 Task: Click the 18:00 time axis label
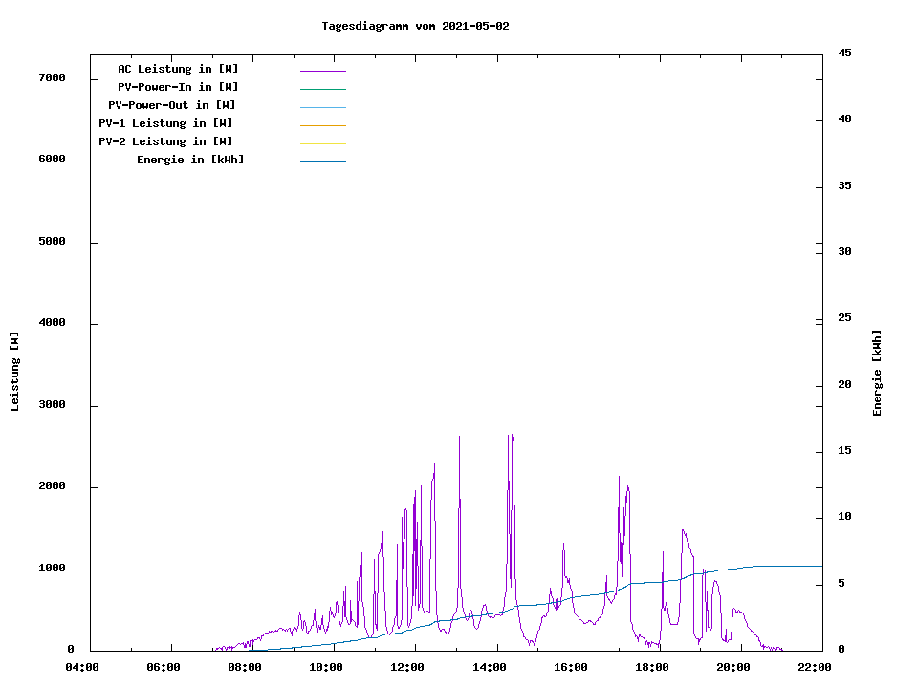(652, 667)
